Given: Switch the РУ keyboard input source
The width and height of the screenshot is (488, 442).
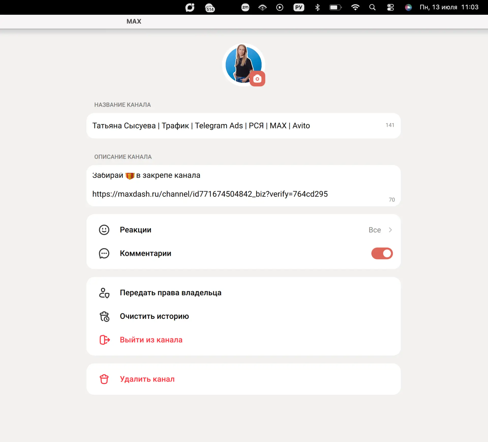Looking at the screenshot, I should [299, 7].
